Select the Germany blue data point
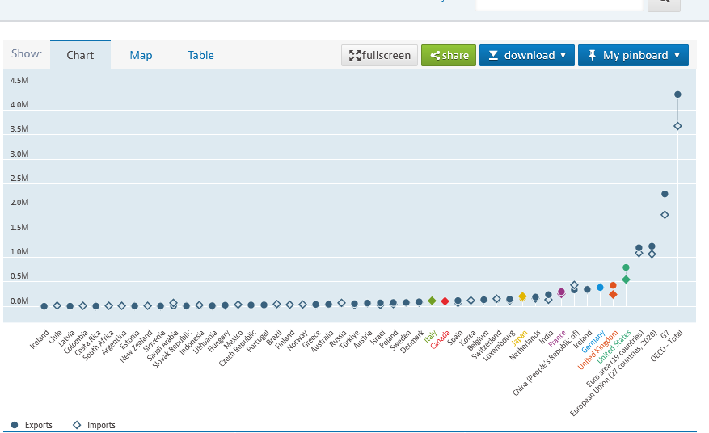The image size is (709, 433). pyautogui.click(x=600, y=288)
